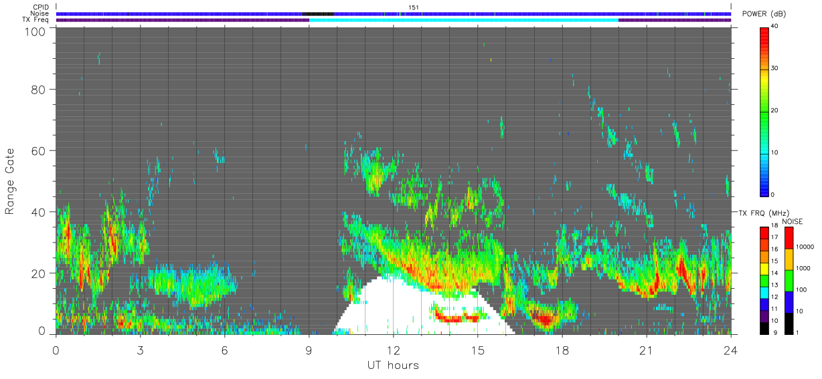Click the Power color bar gradient
Viewport: 822px width, 379px height.
coord(764,111)
